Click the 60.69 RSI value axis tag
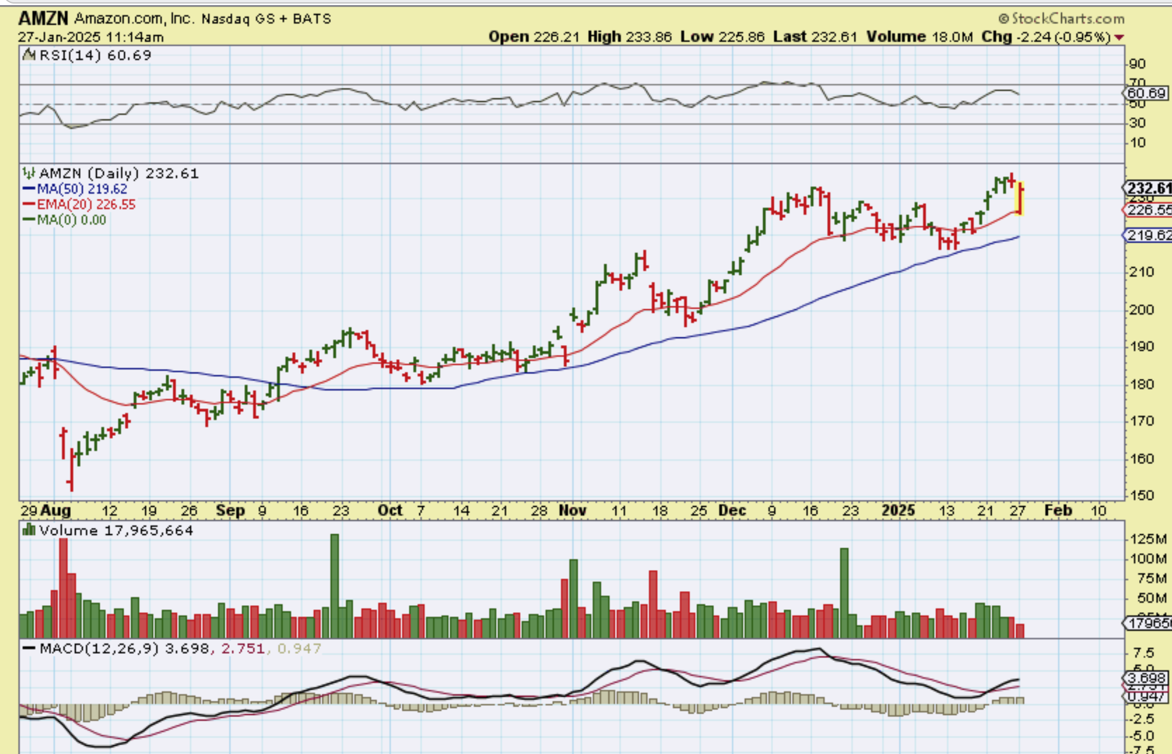1172x754 pixels. click(x=1146, y=93)
